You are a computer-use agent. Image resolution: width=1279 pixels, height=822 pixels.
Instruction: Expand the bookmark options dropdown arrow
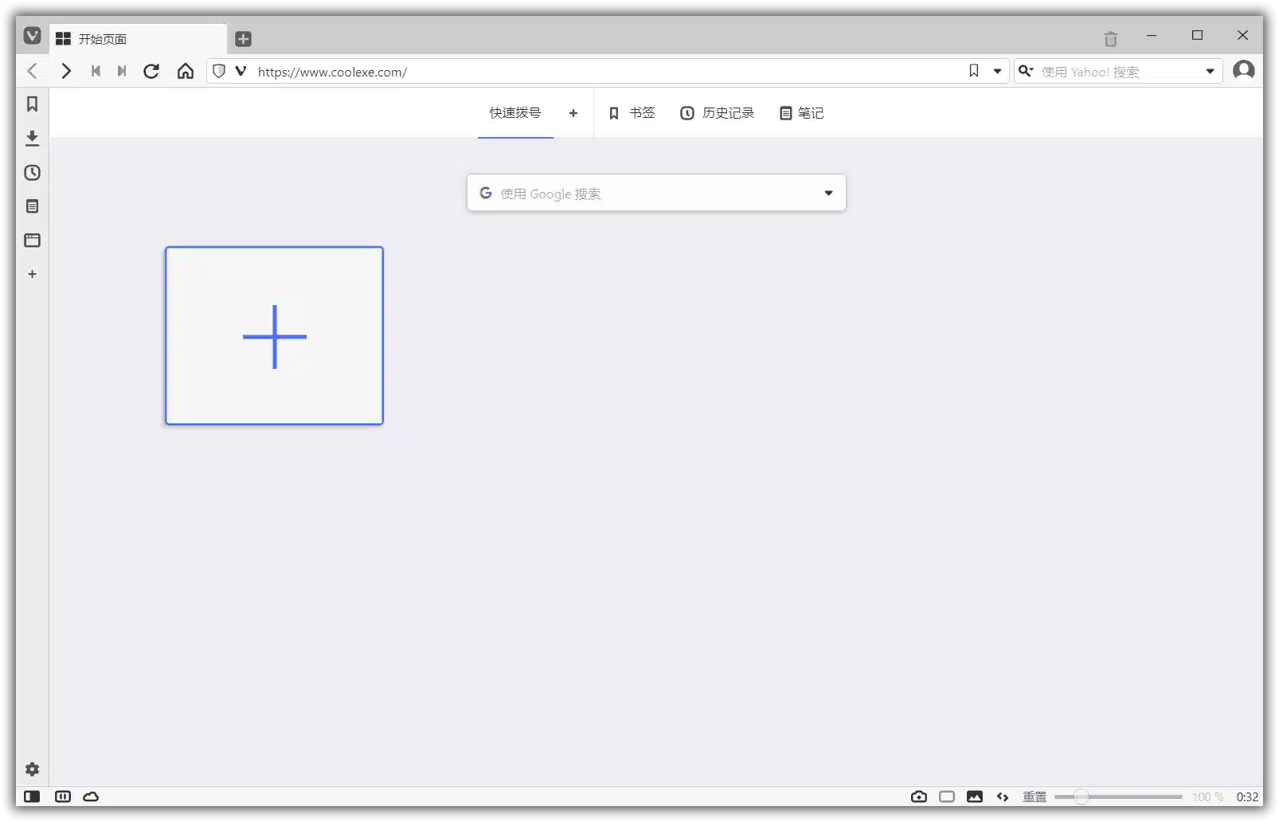point(998,71)
